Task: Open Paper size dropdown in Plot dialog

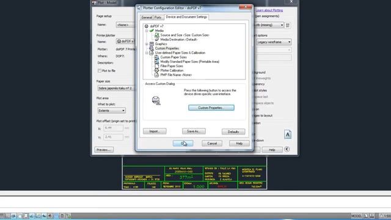Action: [116, 88]
